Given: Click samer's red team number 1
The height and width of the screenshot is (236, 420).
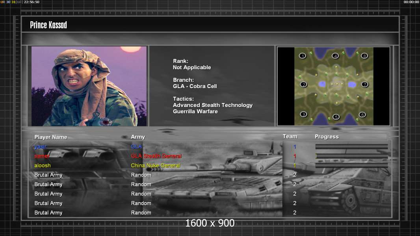Looking at the screenshot, I should point(295,156).
